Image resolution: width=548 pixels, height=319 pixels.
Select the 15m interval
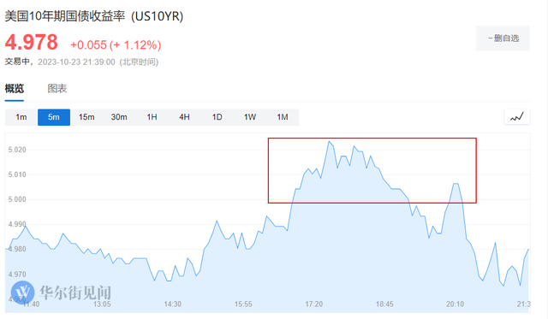(x=86, y=117)
